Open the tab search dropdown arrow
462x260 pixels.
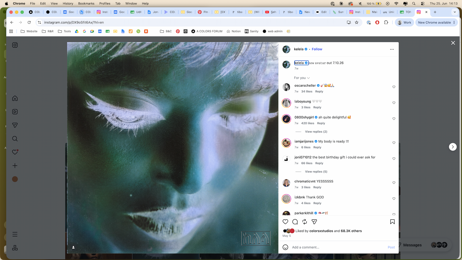coord(455,12)
